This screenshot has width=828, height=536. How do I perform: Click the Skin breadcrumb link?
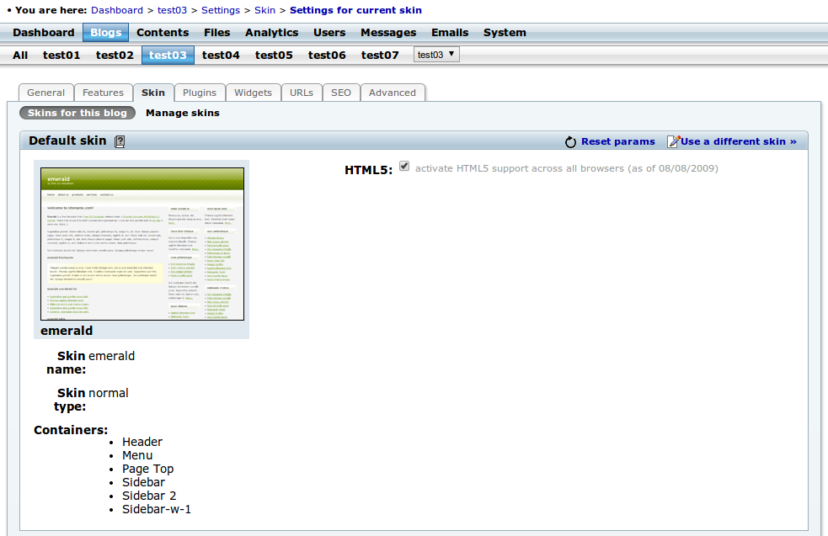pos(264,10)
